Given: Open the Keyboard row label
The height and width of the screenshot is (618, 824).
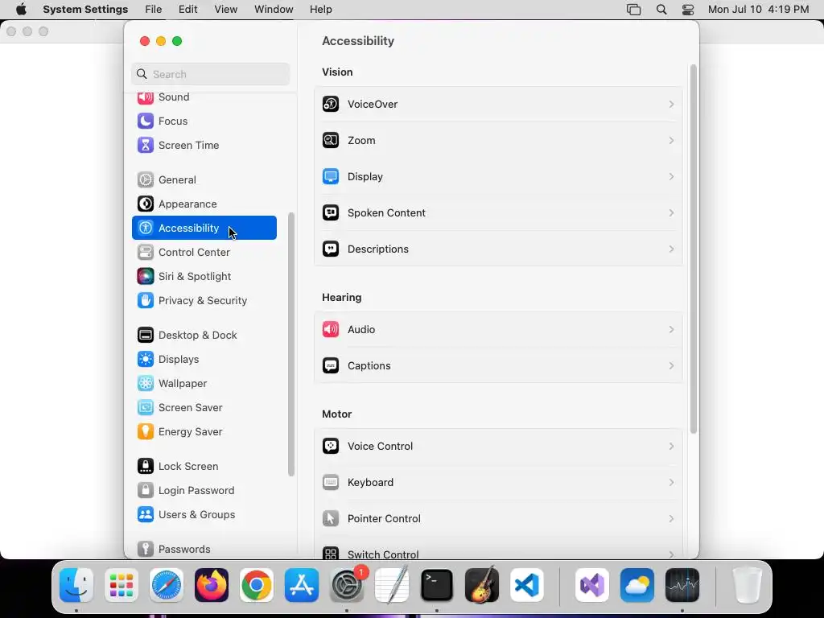Looking at the screenshot, I should pyautogui.click(x=370, y=483).
